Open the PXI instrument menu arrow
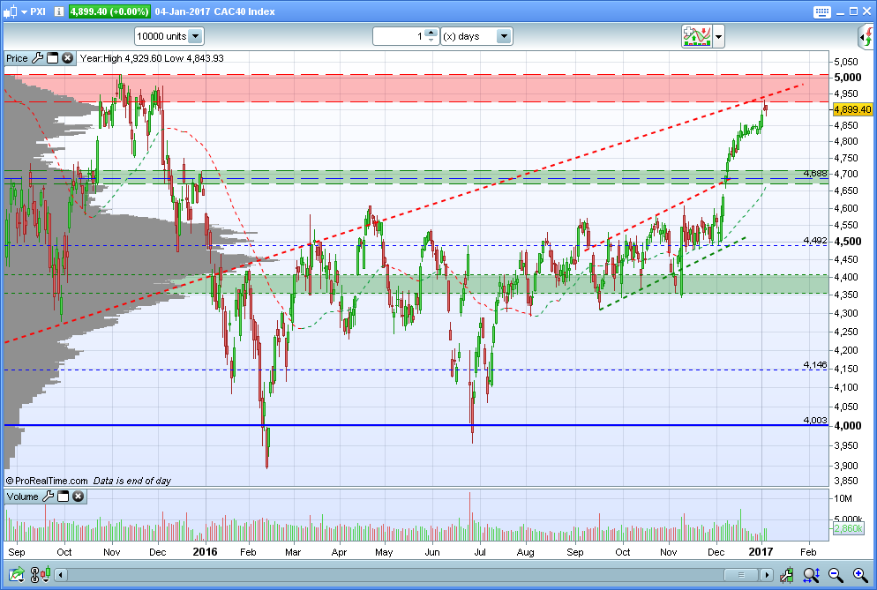This screenshot has height=590, width=877. [25, 11]
